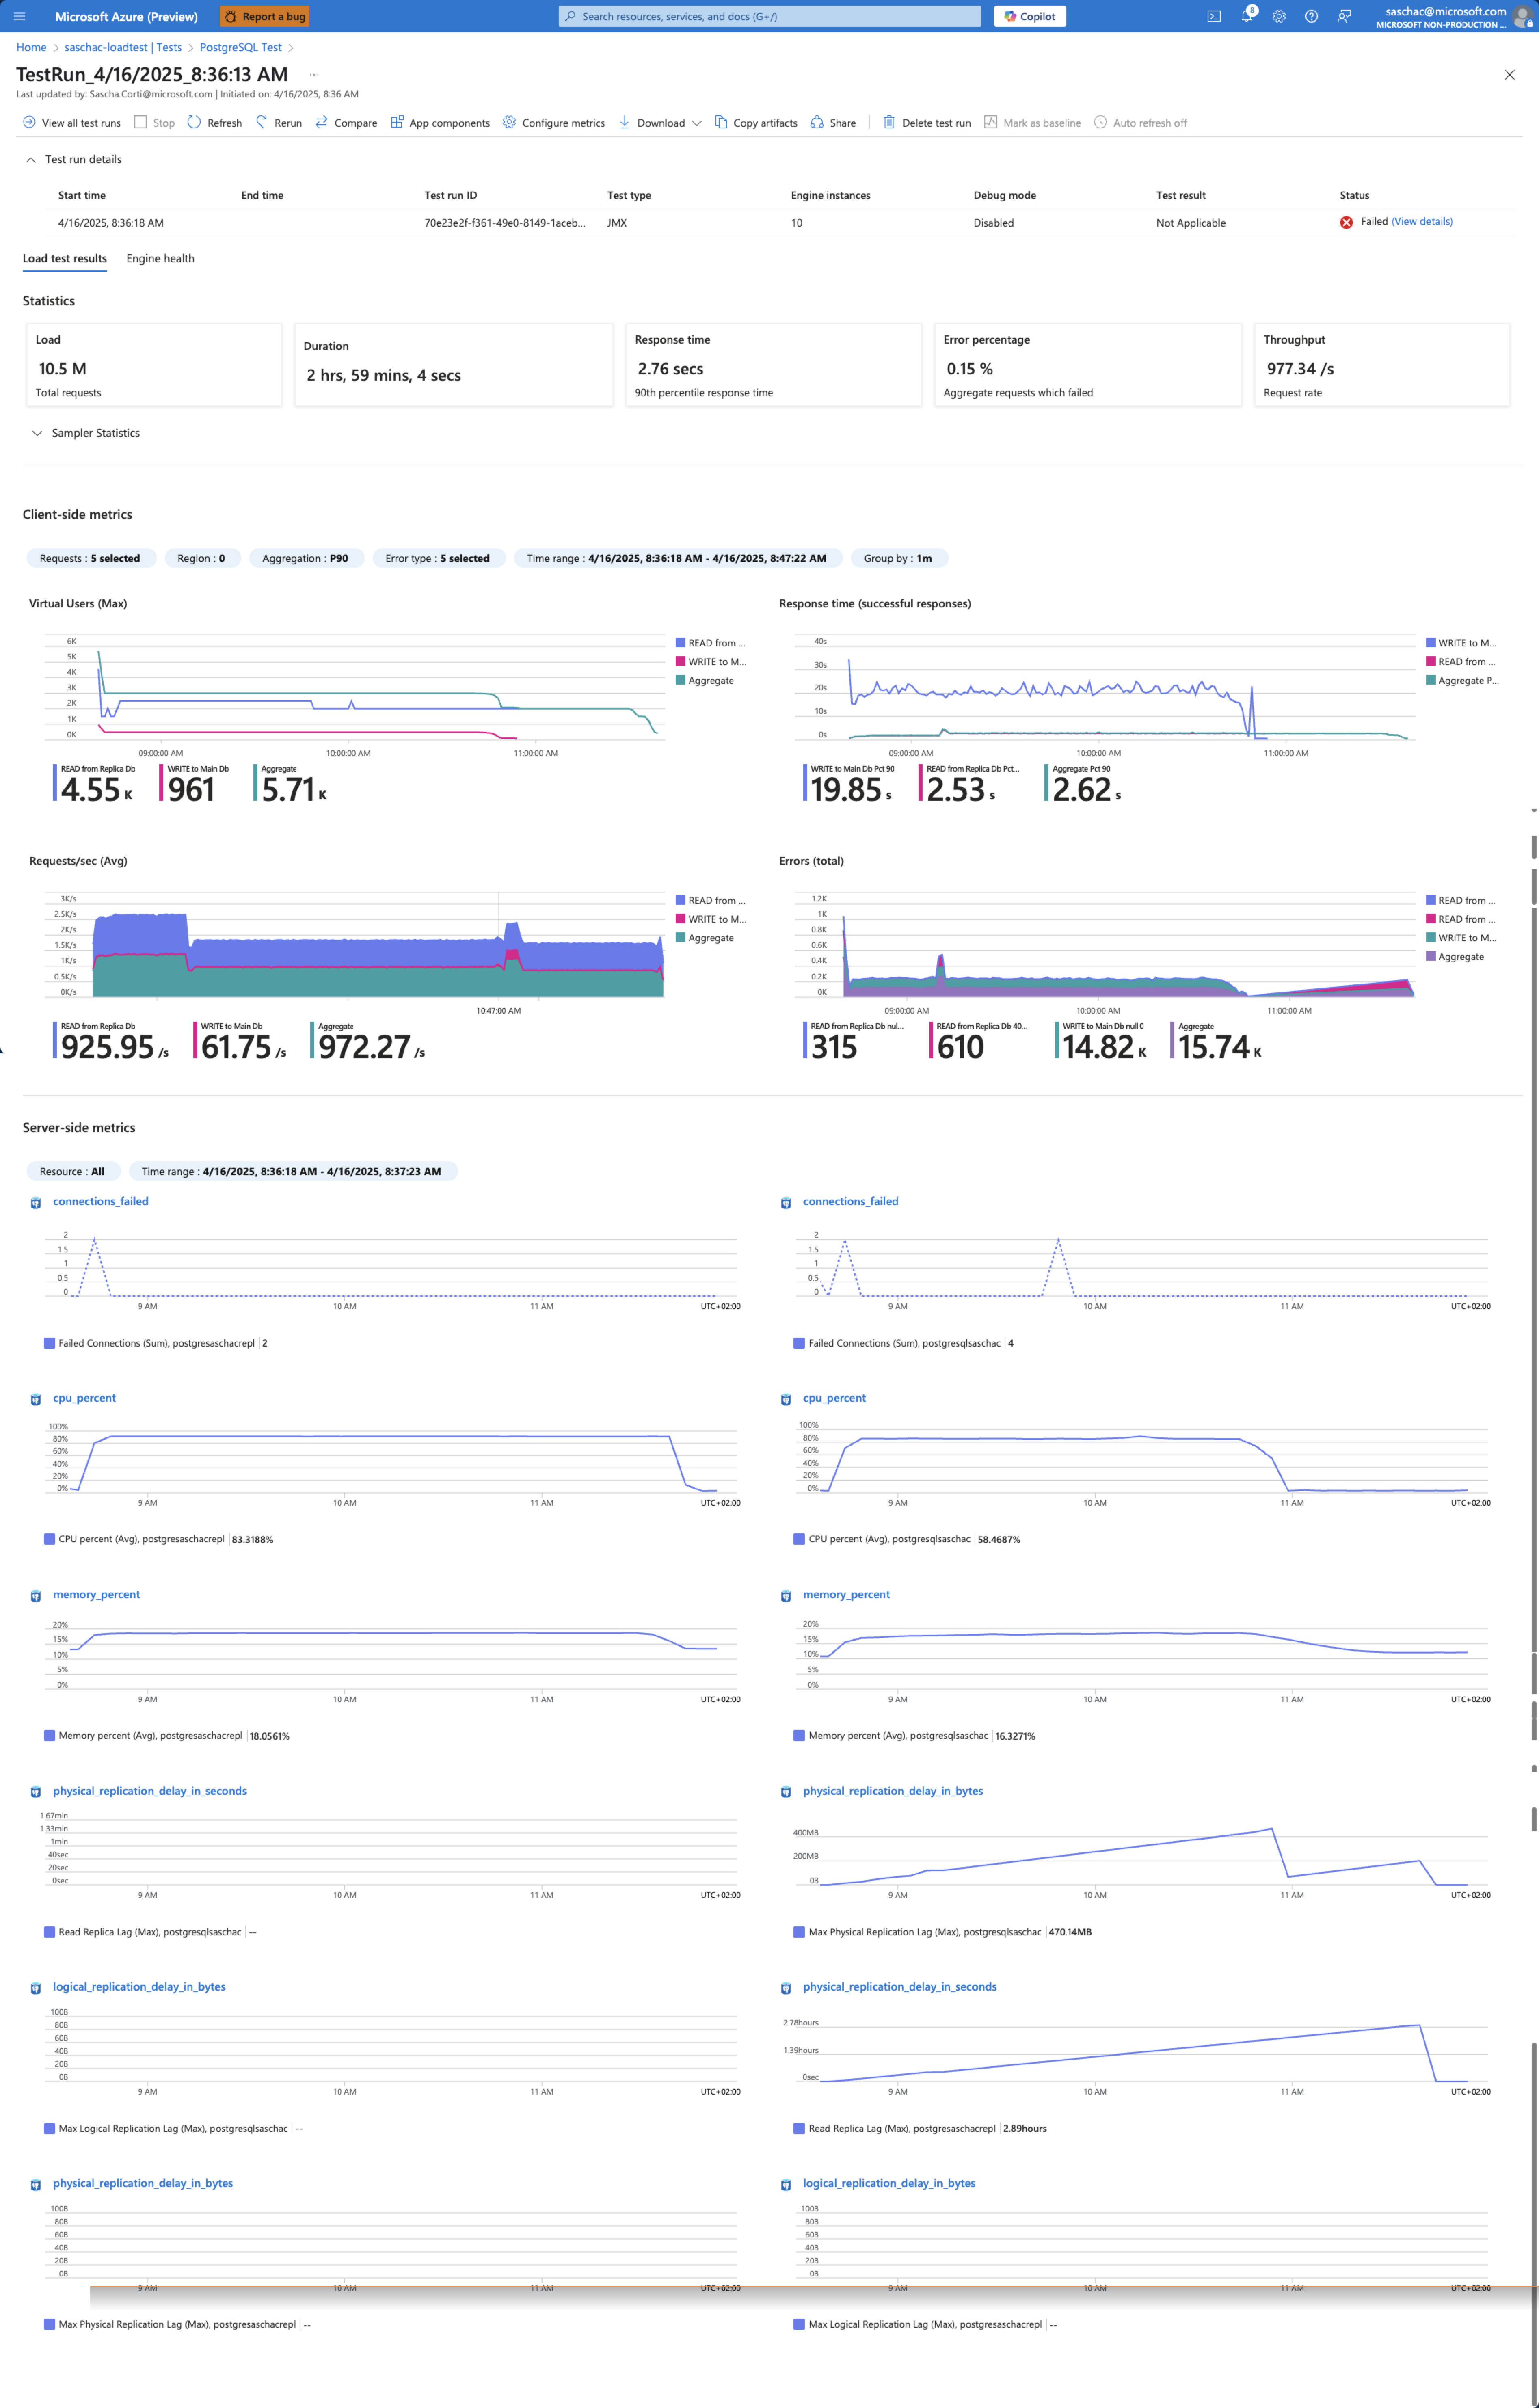Open logical_replication_delay_in_bytes title for postgresqlsaschac
Image resolution: width=1539 pixels, height=2408 pixels.
[x=139, y=1986]
